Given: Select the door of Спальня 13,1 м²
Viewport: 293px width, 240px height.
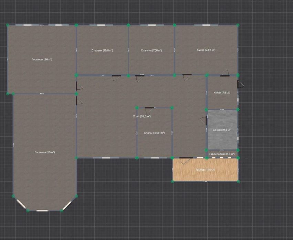Looking at the screenshot, I should point(149,111).
